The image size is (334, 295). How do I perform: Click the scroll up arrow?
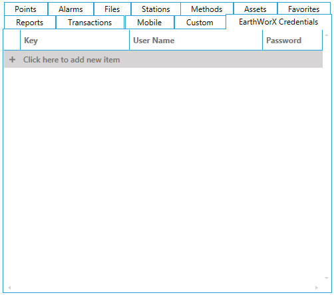tap(327, 35)
